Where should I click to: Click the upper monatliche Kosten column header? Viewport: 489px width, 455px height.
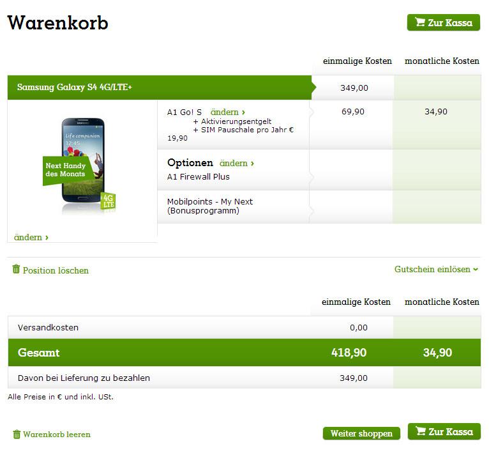pos(442,61)
